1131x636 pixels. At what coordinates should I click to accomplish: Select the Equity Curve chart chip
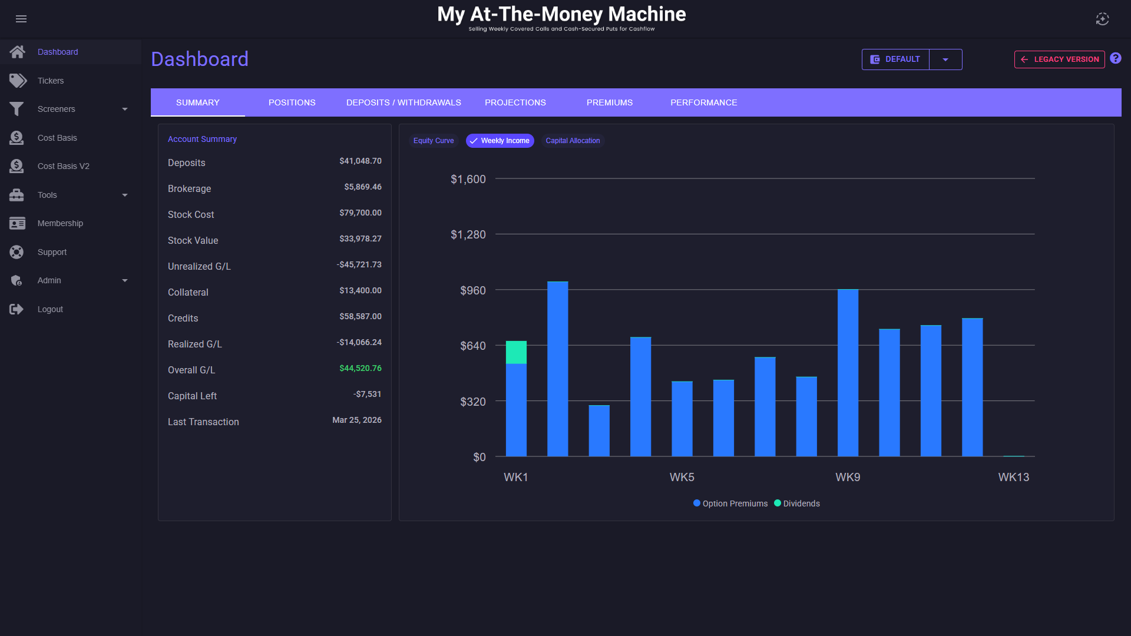434,141
